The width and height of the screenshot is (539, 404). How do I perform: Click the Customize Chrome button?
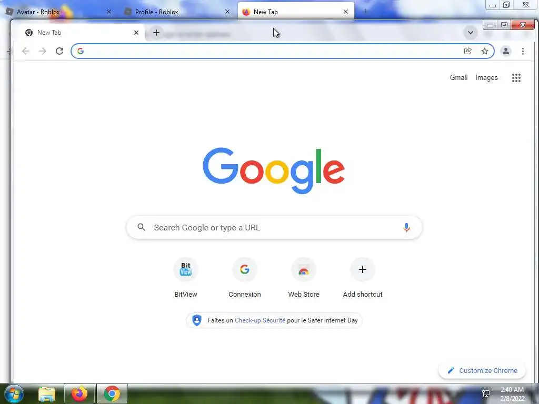[482, 371]
